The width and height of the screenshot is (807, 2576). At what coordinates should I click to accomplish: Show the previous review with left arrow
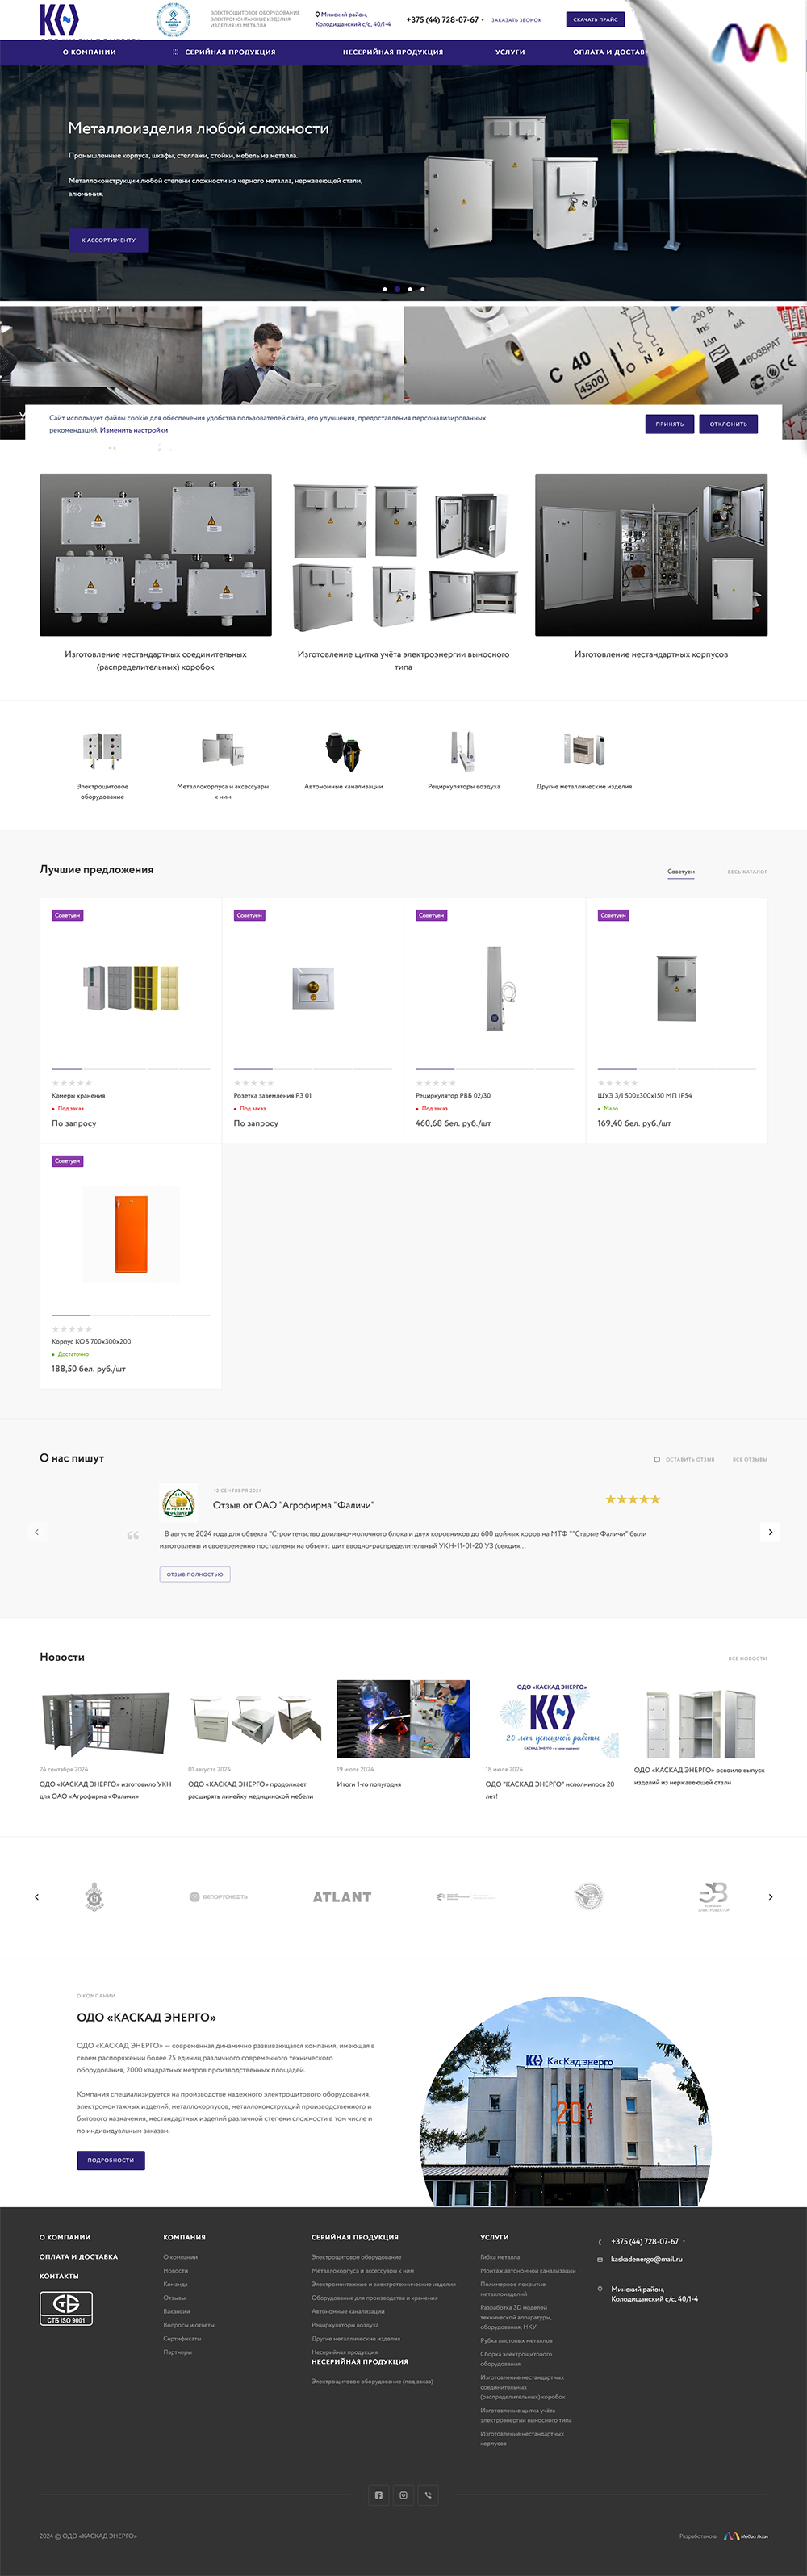(x=37, y=1531)
